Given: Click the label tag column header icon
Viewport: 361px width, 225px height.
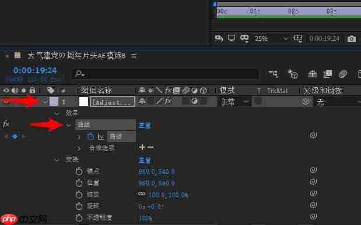Looking at the screenshot, I should click(x=51, y=90).
